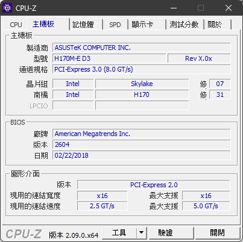The image size is (243, 242).
Task: Go to the SPD tab
Action: click(115, 25)
